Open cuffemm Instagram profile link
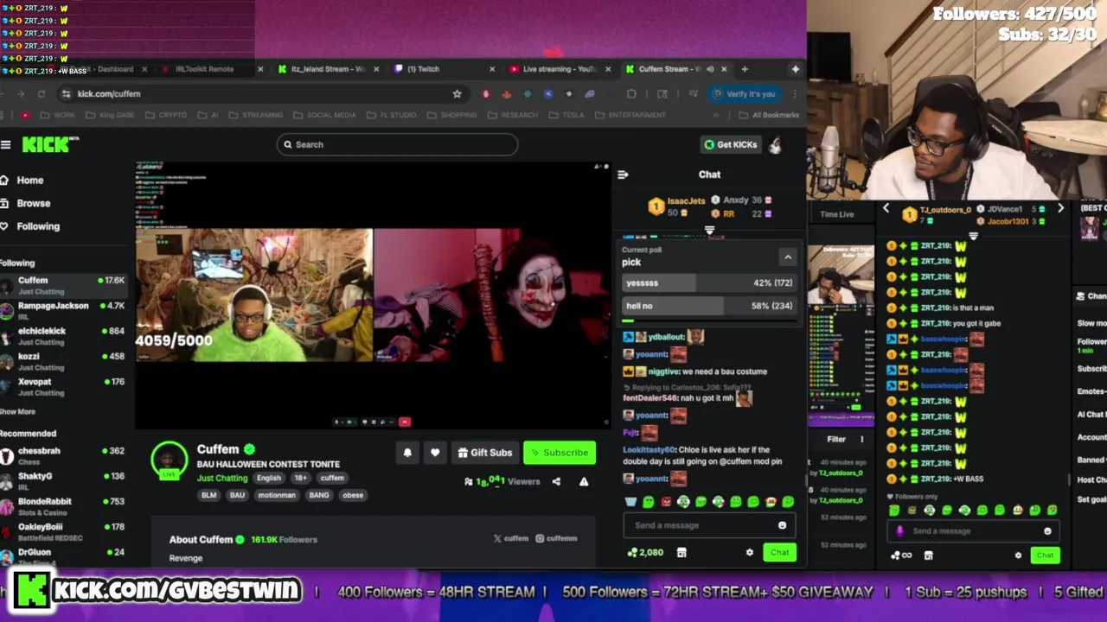The width and height of the screenshot is (1107, 622). pyautogui.click(x=556, y=538)
